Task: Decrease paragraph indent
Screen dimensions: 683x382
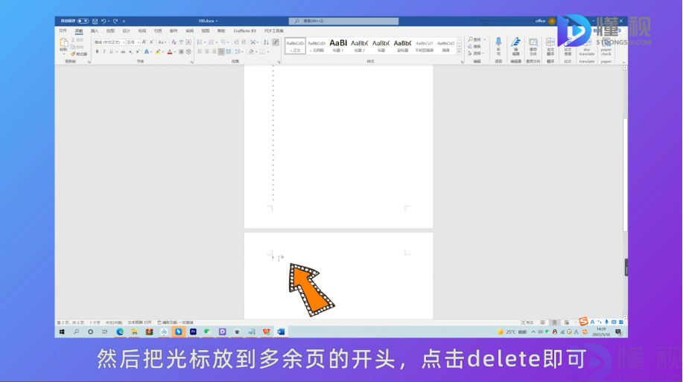Action: (236, 42)
